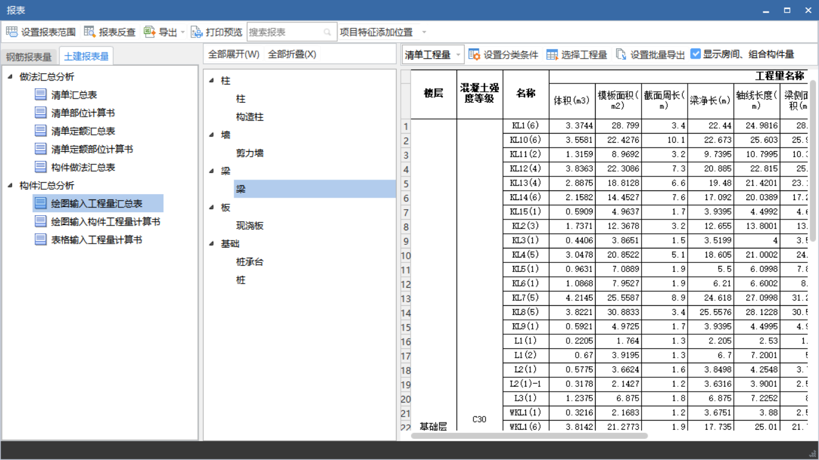Click the 截面周长(m) column header
The width and height of the screenshot is (819, 460).
click(664, 101)
